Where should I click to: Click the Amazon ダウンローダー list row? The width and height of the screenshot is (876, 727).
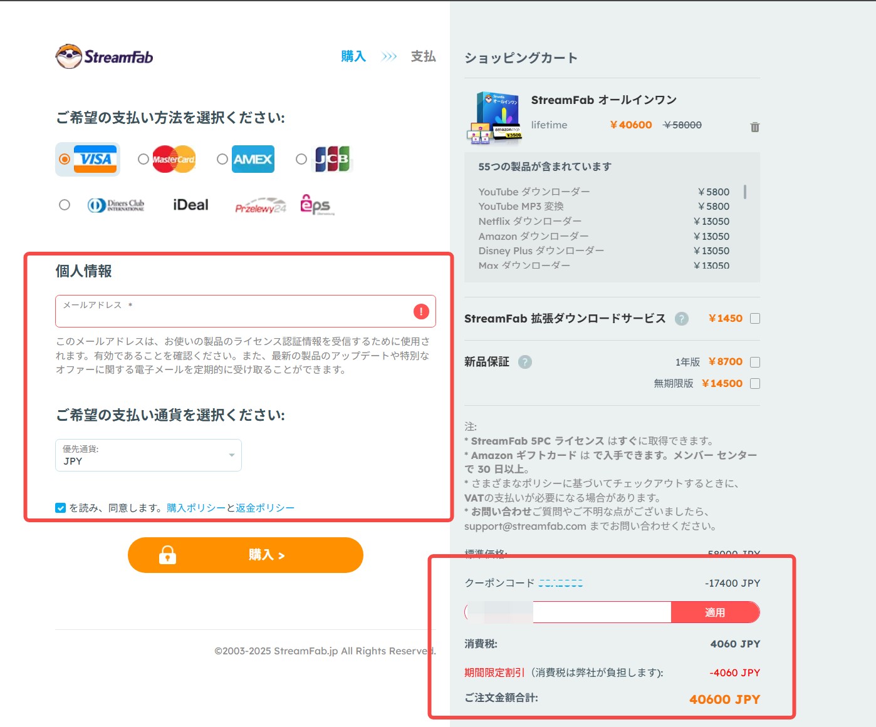604,236
